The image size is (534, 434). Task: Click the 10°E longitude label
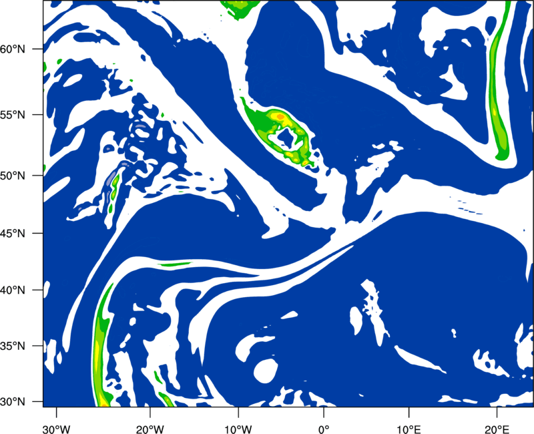(409, 429)
